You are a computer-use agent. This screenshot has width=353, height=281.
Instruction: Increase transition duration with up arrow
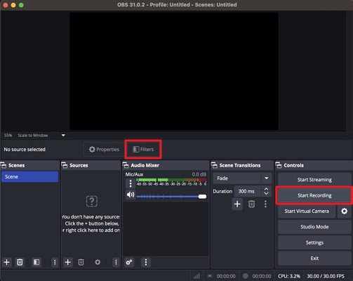pos(266,189)
